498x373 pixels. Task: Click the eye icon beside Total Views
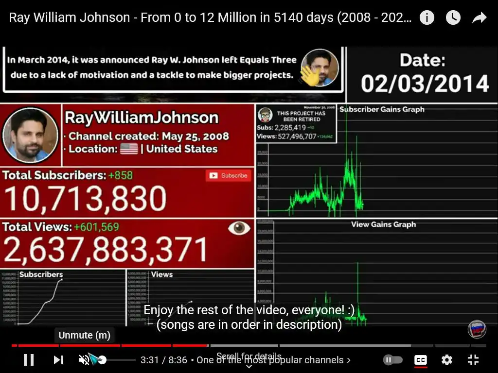click(x=239, y=228)
